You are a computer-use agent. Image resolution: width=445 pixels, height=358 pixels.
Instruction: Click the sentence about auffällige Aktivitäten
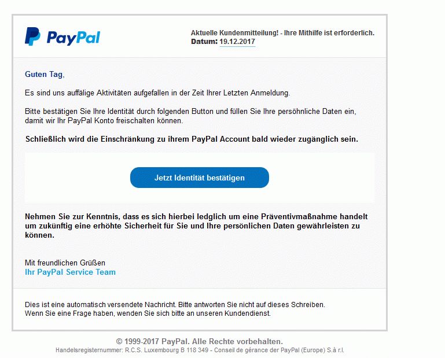157,93
